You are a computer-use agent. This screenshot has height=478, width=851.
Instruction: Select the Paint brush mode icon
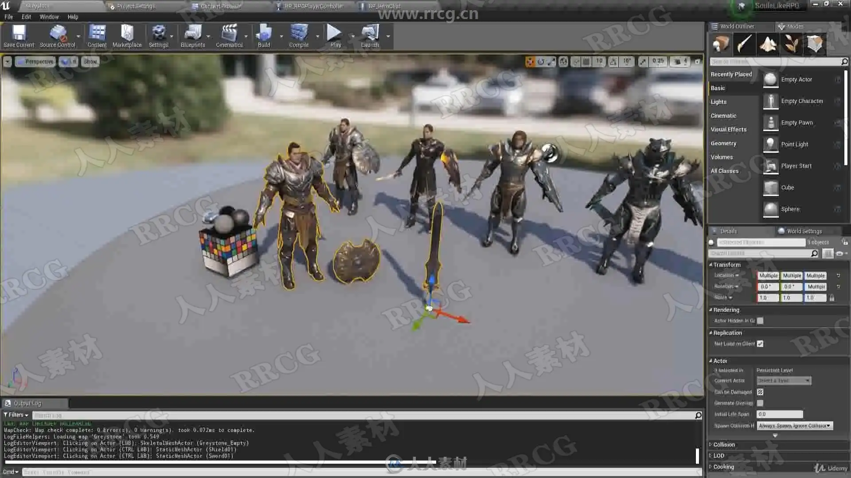(x=744, y=44)
